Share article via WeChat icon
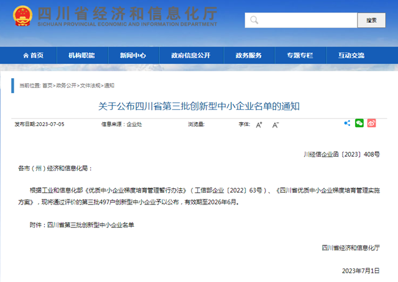 (x=359, y=123)
